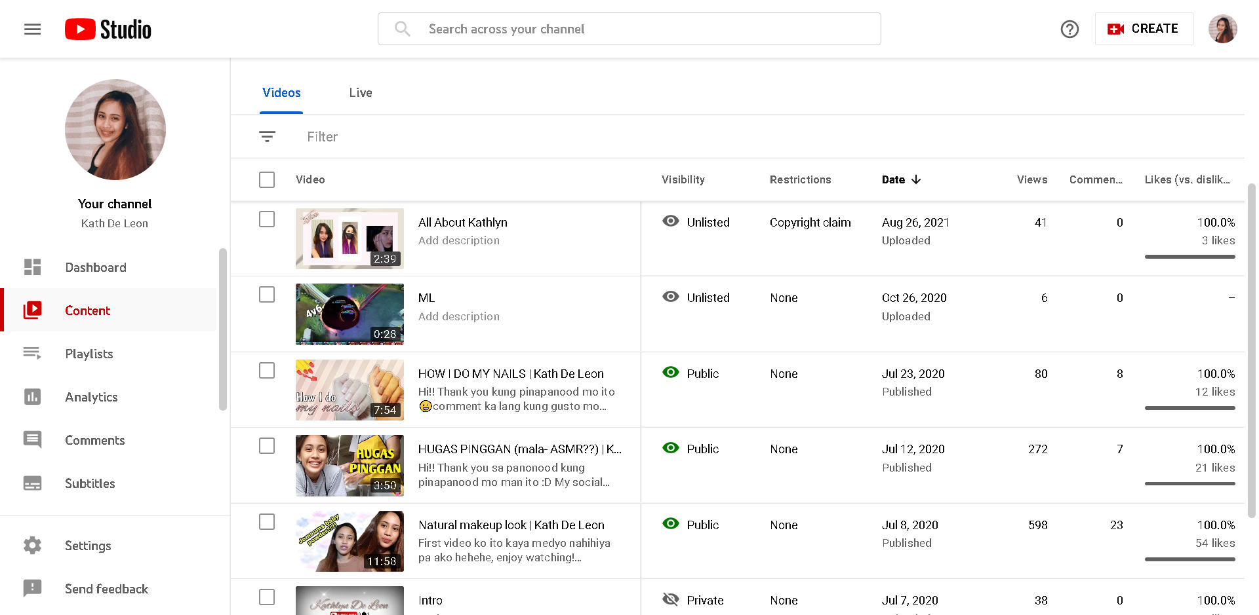Image resolution: width=1259 pixels, height=615 pixels.
Task: Open visibility dropdown for All About Kathlyn
Action: (708, 223)
